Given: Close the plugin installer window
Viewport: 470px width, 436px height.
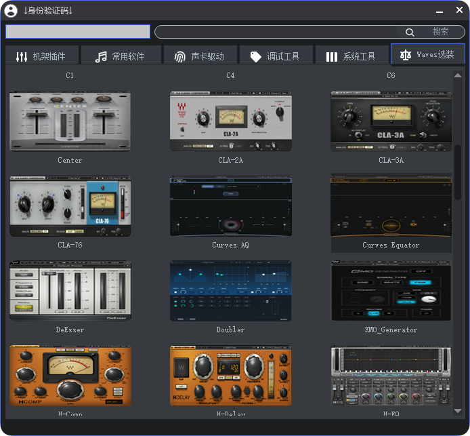Looking at the screenshot, I should pyautogui.click(x=459, y=10).
